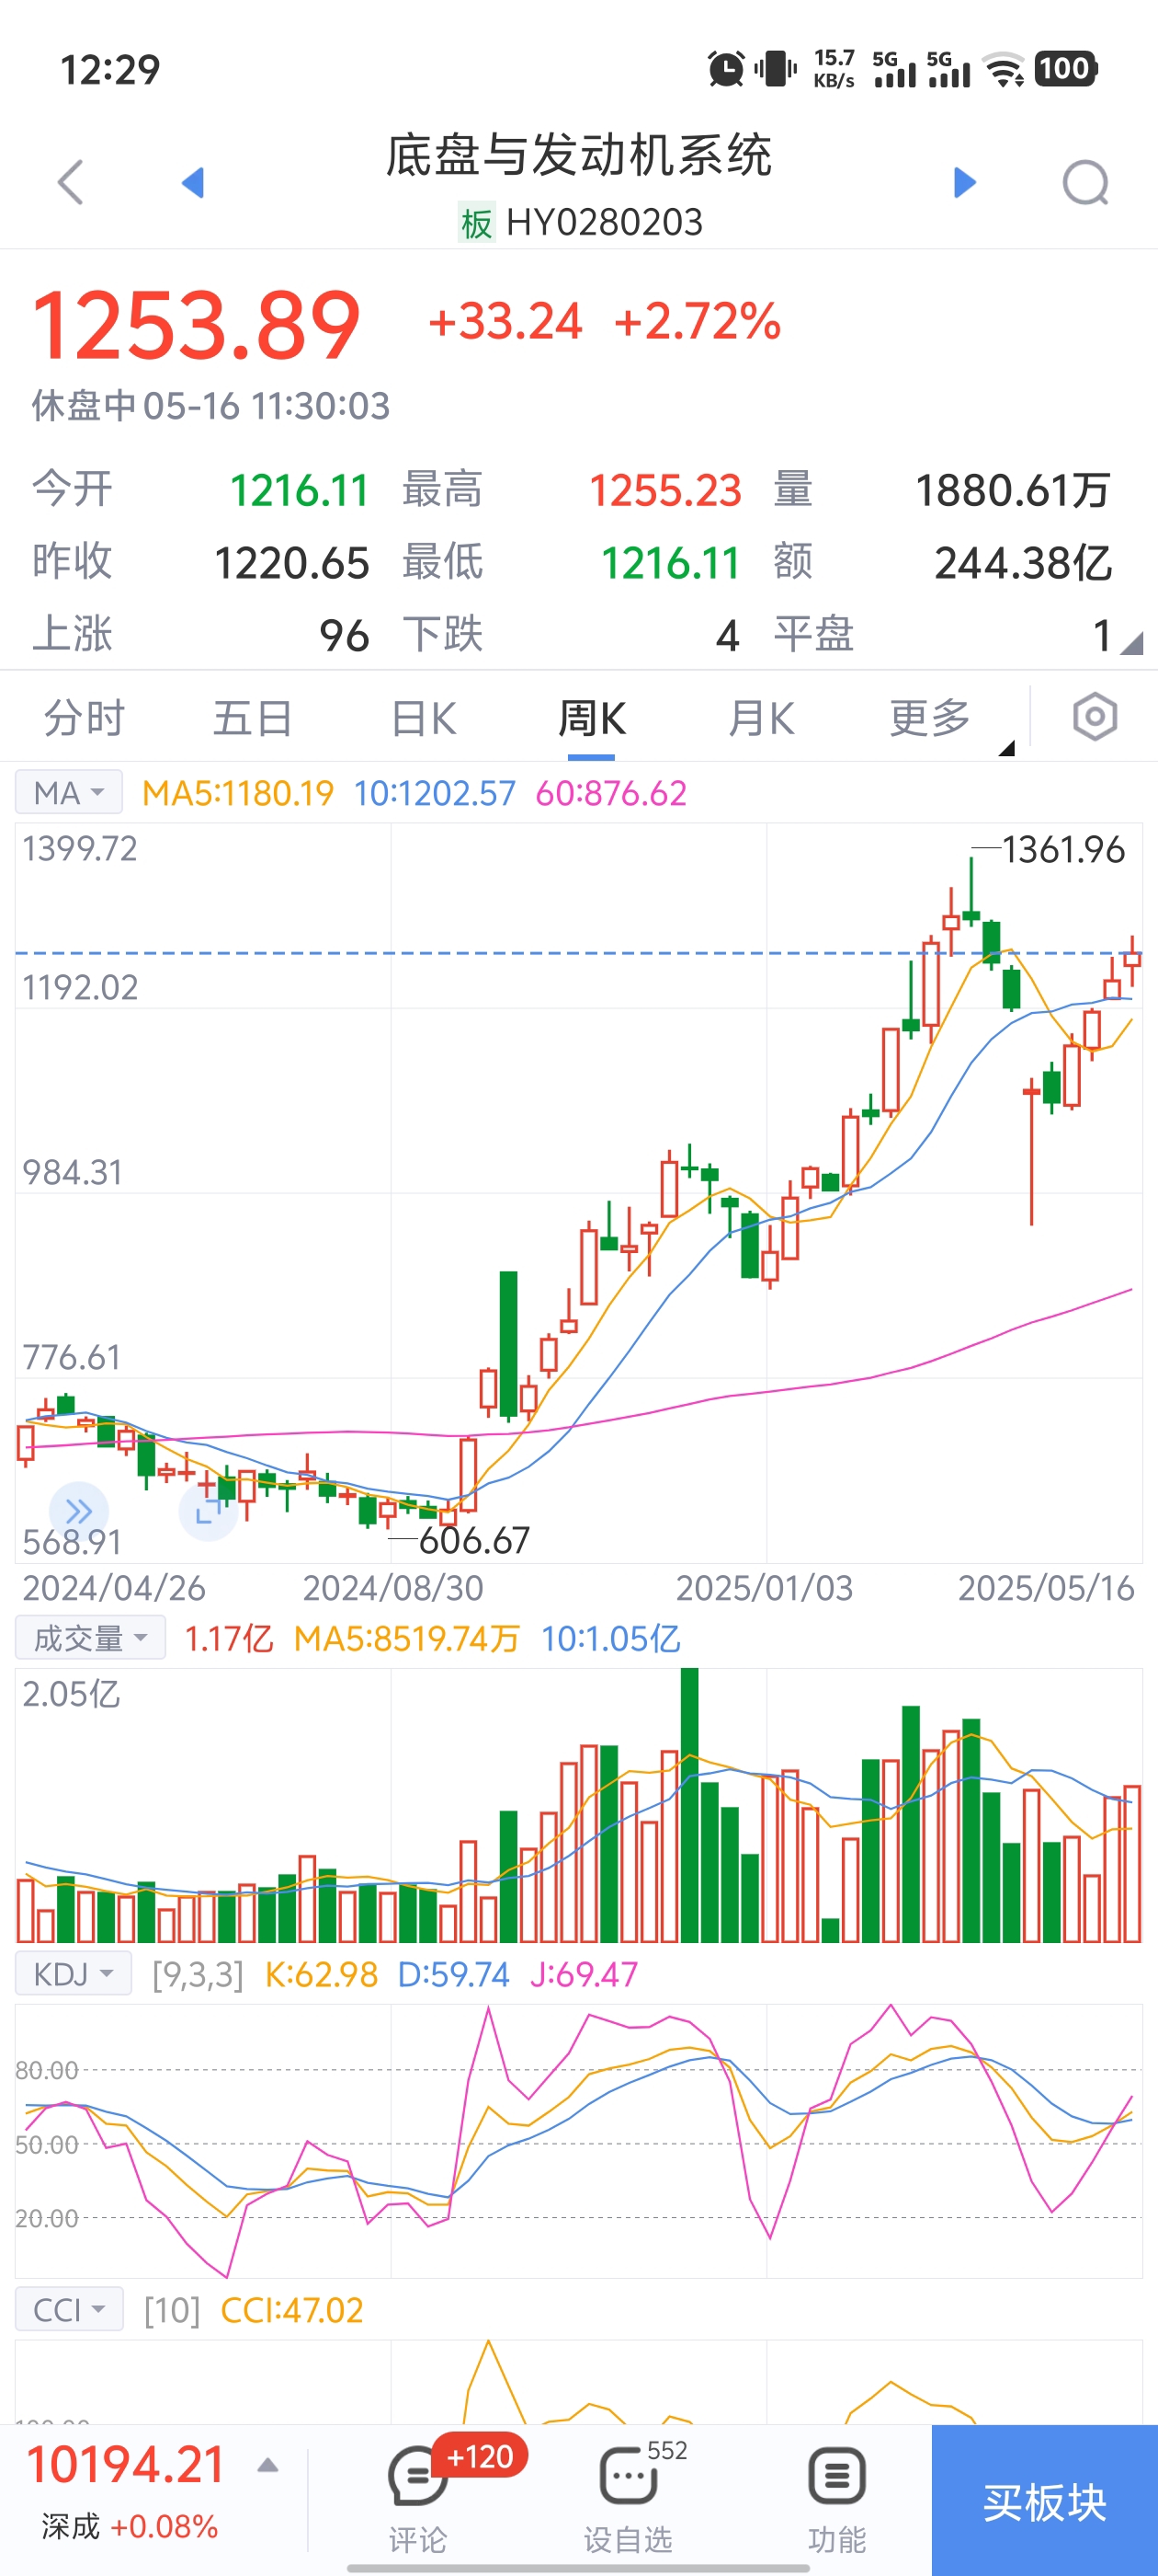1158x2576 pixels.
Task: Switch to the 月K tab
Action: 761,718
